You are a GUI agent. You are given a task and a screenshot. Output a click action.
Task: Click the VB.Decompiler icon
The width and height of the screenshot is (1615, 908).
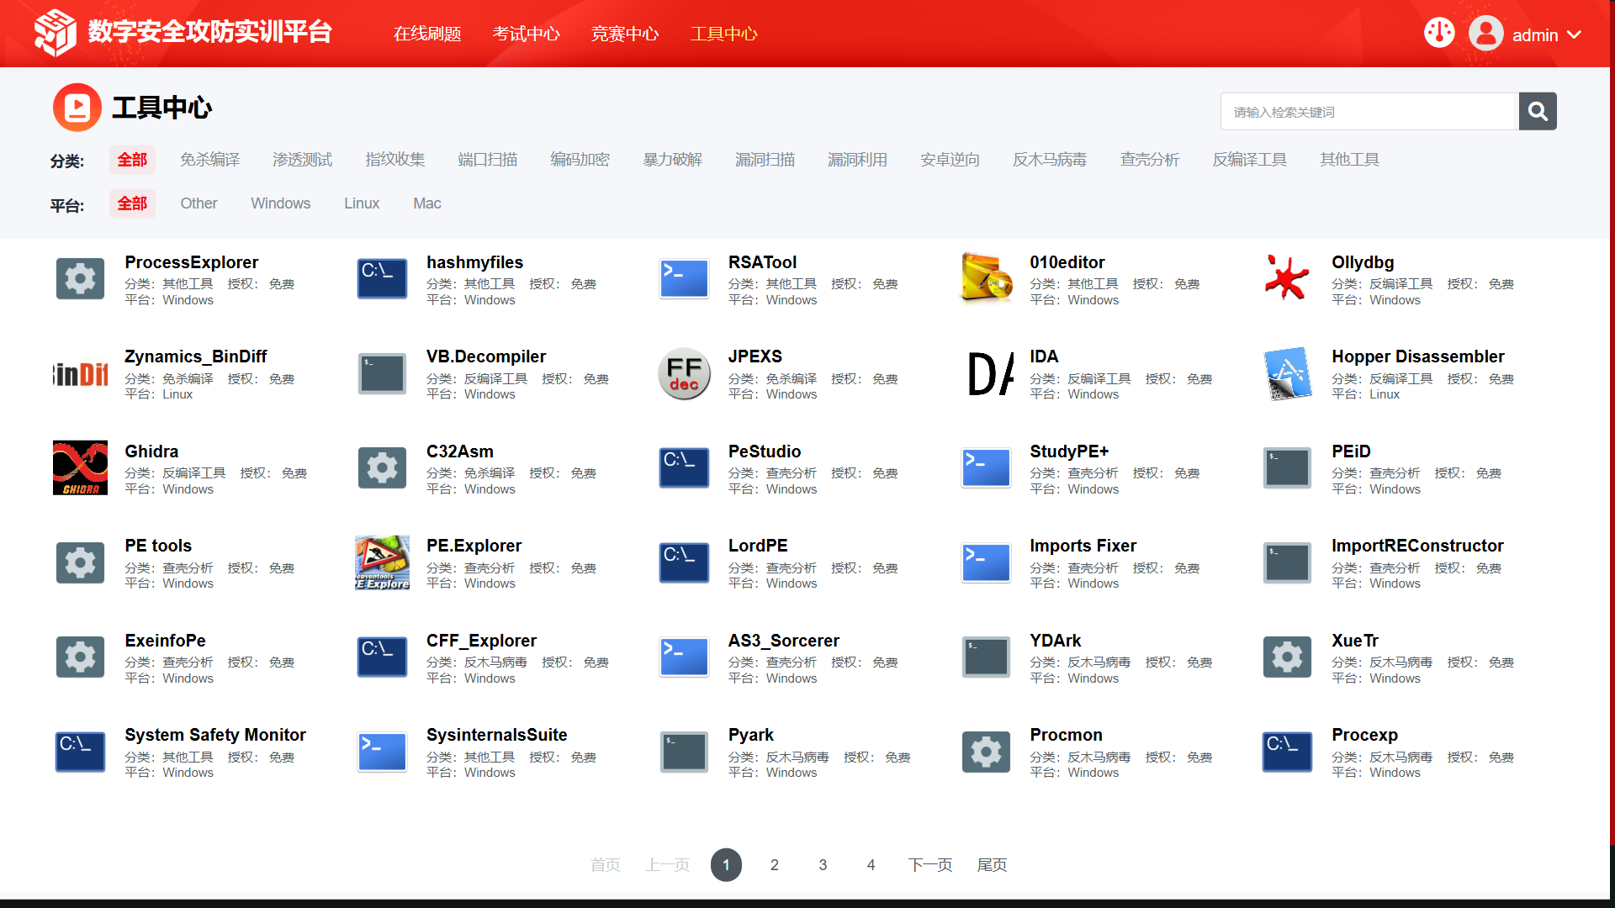coord(382,373)
